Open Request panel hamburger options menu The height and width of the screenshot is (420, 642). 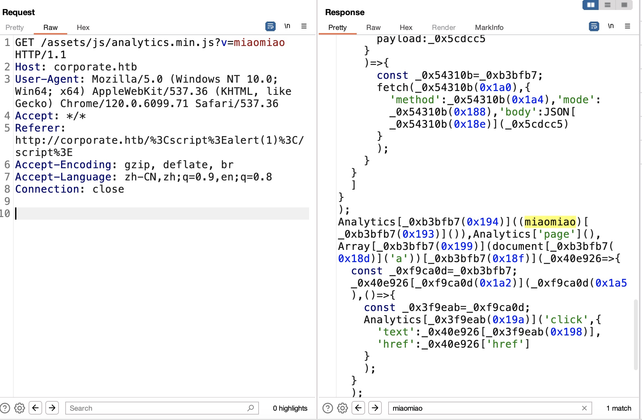[304, 26]
